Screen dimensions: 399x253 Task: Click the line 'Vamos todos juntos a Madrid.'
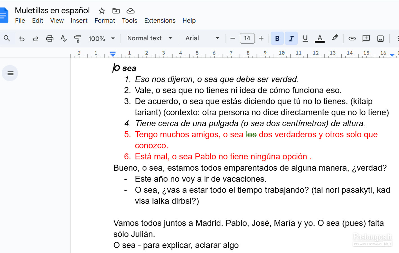tap(249, 223)
